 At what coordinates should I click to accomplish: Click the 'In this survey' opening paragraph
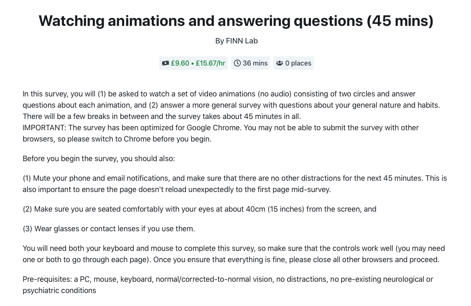click(x=231, y=105)
